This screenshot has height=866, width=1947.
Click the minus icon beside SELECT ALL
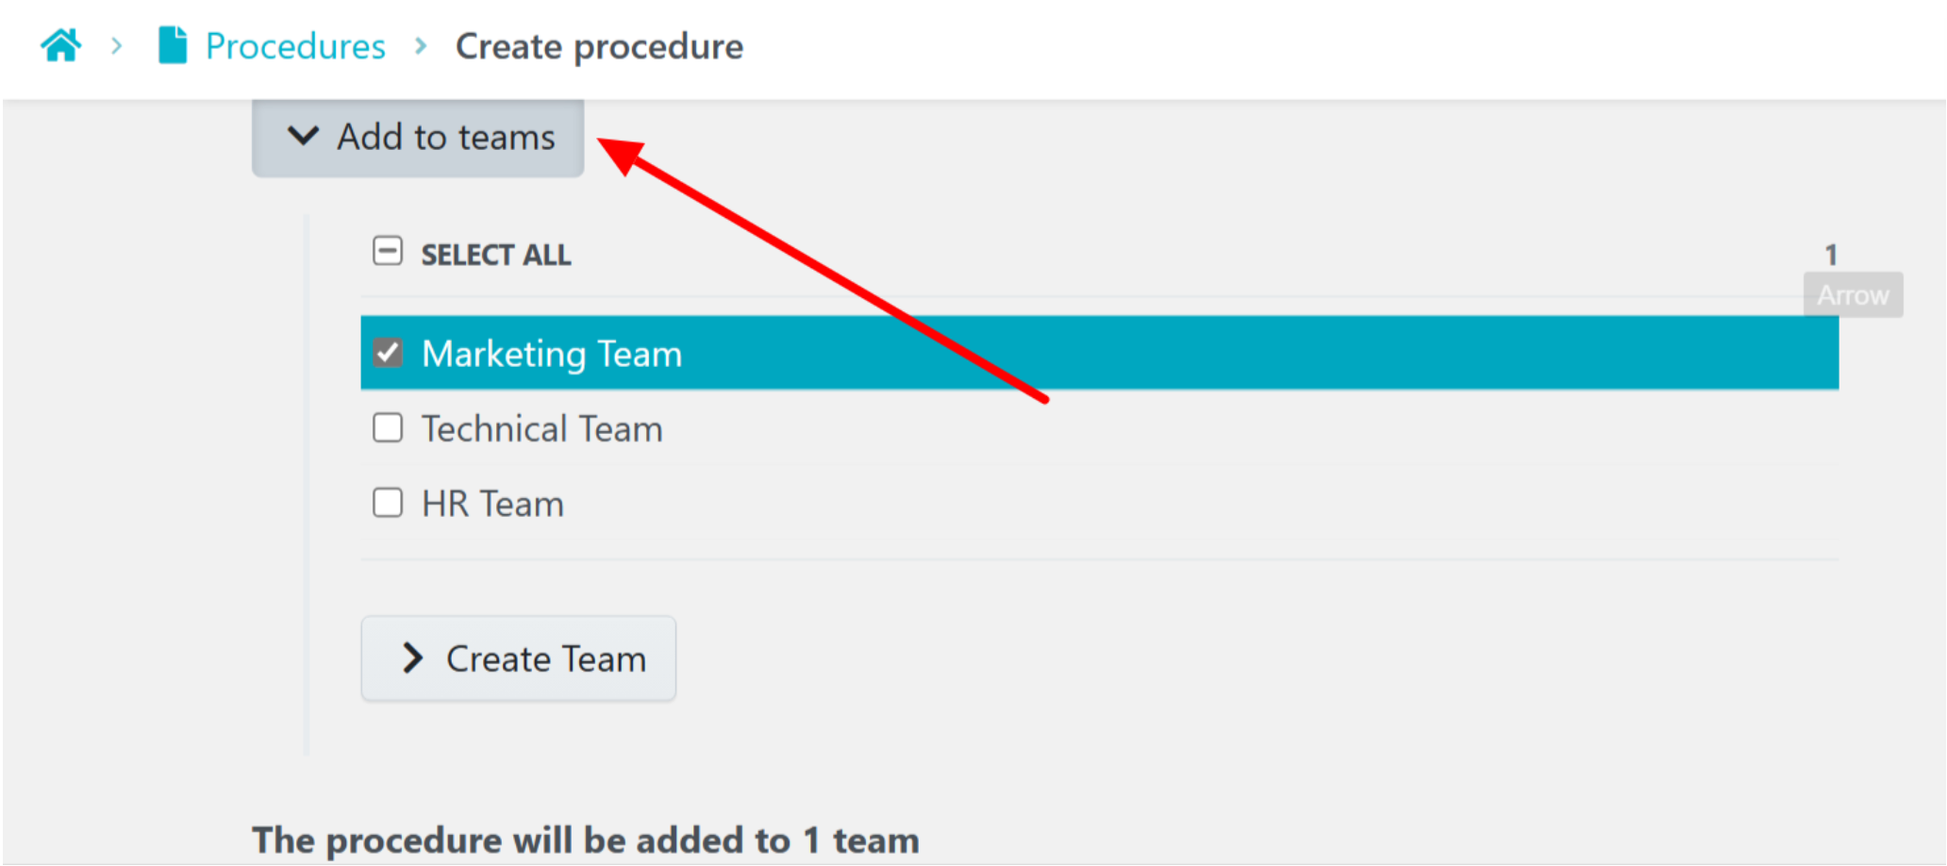pos(387,251)
